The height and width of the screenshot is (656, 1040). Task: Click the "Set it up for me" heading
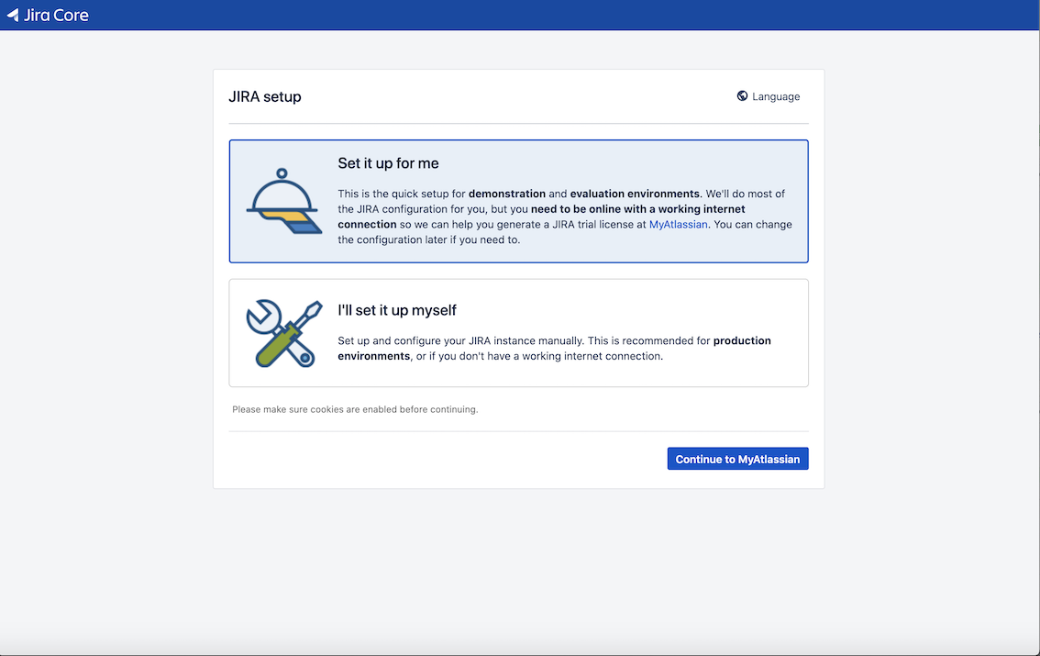(x=388, y=163)
